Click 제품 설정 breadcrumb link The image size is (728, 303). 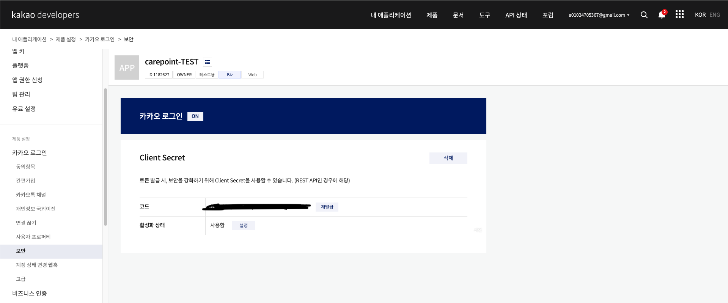pyautogui.click(x=66, y=39)
